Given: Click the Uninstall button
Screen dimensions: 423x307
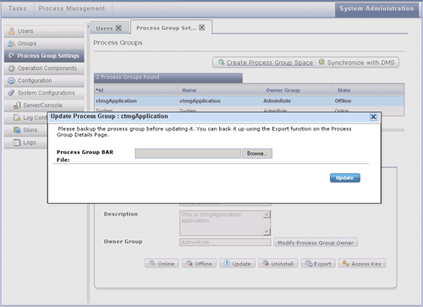Looking at the screenshot, I should pos(278,264).
